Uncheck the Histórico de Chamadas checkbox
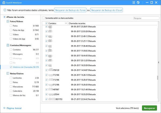Screen dimensions: 161x113 click(x=11, y=67)
